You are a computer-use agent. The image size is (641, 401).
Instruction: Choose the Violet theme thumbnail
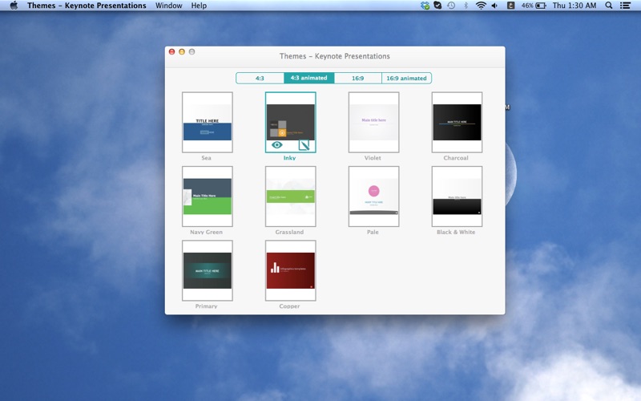point(373,123)
